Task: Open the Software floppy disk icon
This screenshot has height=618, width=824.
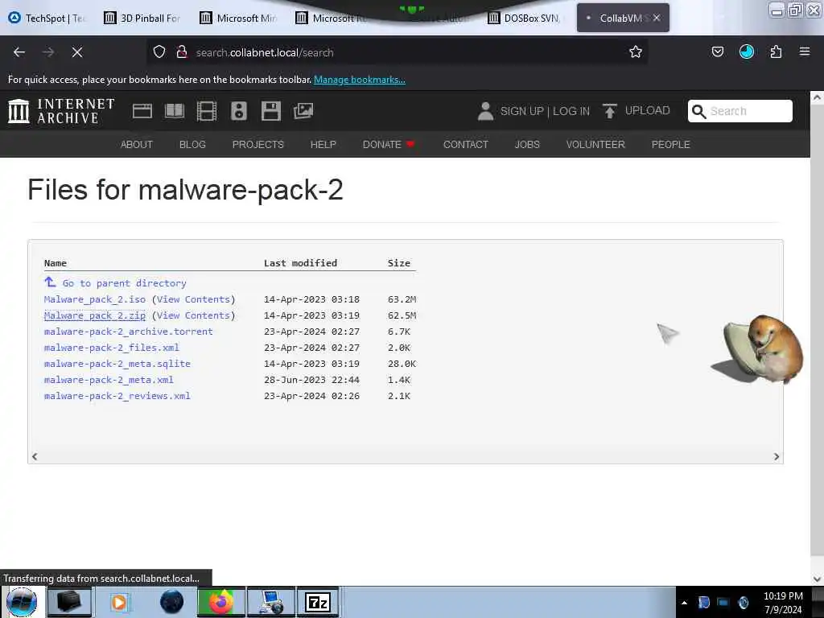Action: pyautogui.click(x=271, y=111)
